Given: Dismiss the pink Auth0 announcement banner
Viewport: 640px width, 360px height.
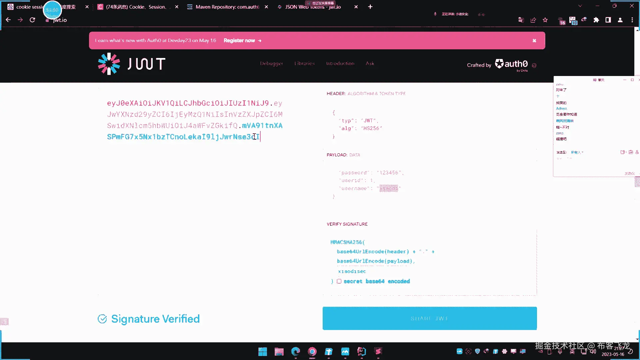Looking at the screenshot, I should coord(534,41).
